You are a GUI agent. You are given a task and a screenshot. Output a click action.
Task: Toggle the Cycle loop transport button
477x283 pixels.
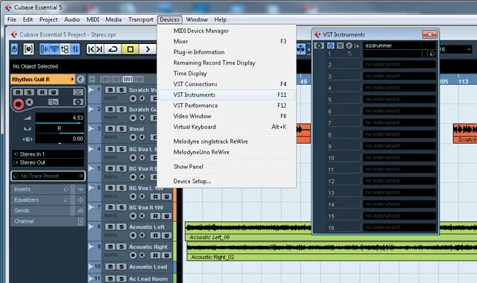pos(113,49)
